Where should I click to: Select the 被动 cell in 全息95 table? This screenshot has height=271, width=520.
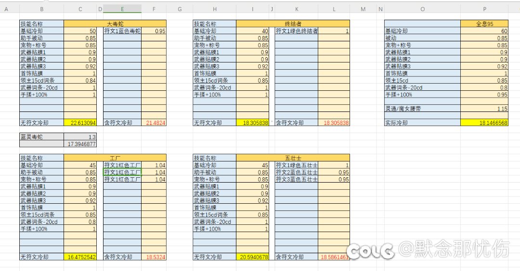423,38
